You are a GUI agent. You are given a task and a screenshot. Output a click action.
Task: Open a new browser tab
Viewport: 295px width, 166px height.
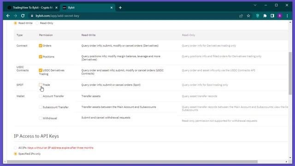click(x=120, y=8)
